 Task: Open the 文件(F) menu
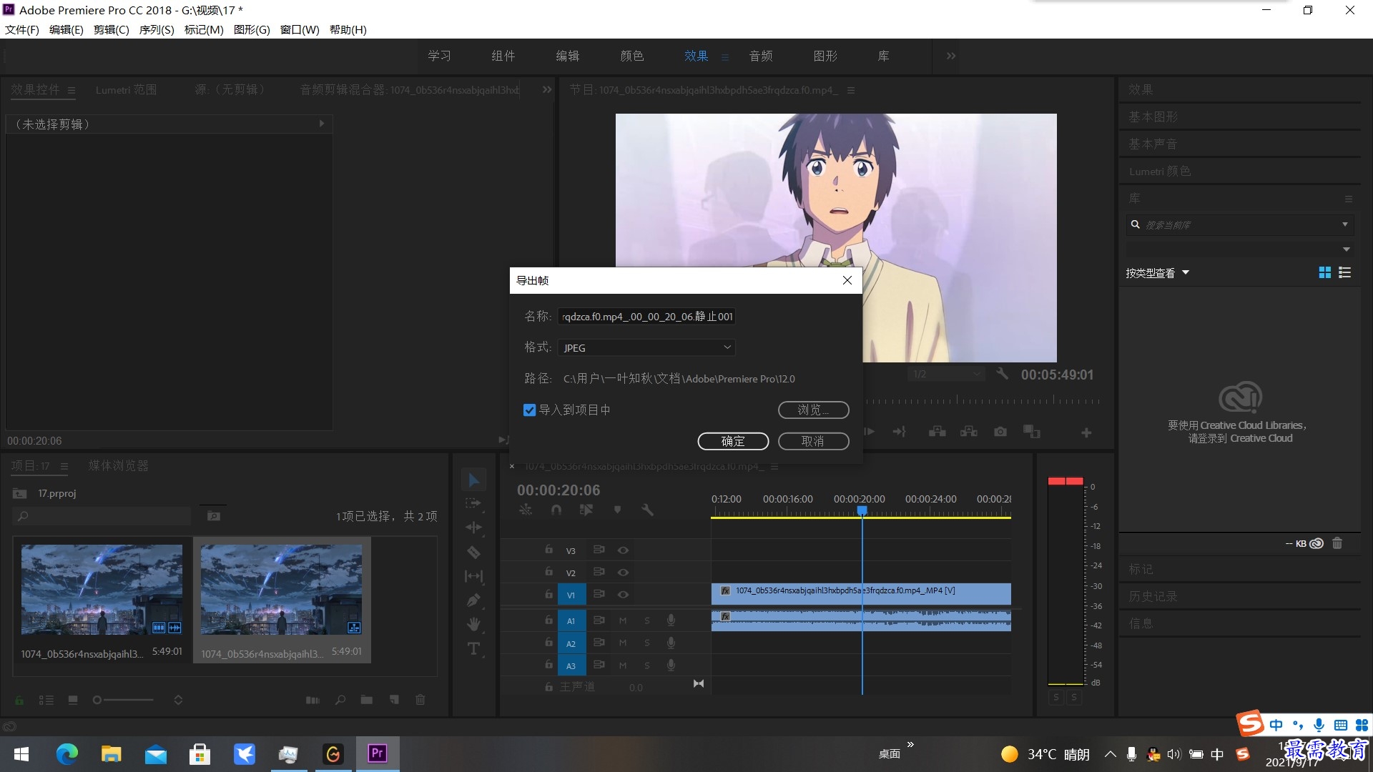(x=22, y=29)
